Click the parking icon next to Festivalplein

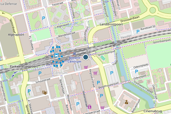pos(112,73)
